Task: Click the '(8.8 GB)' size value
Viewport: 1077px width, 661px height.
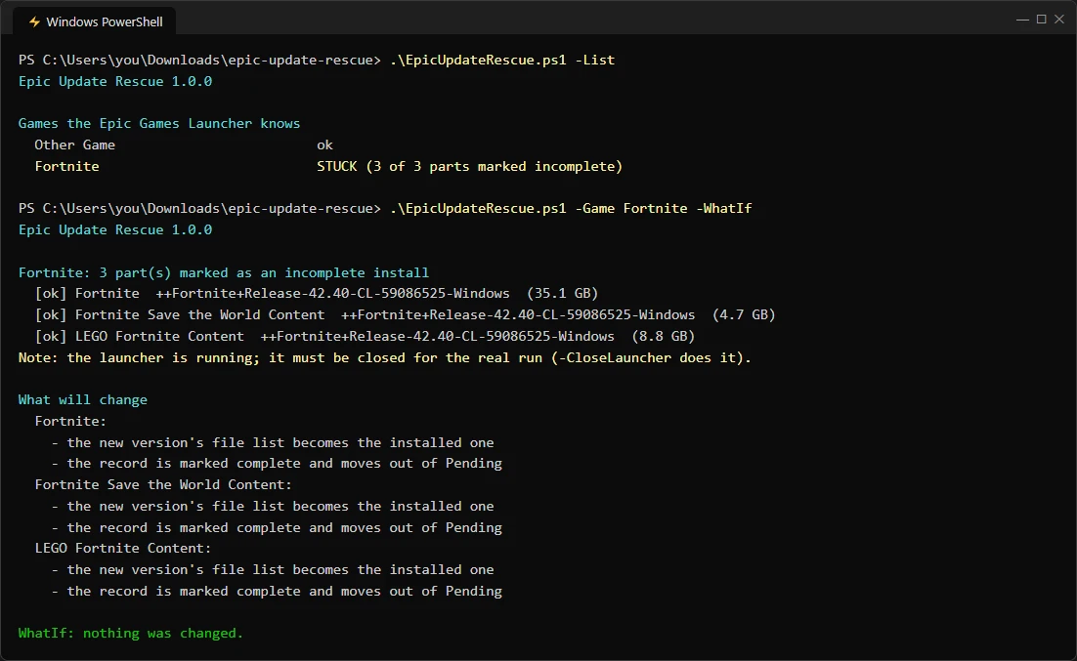Action: tap(664, 336)
